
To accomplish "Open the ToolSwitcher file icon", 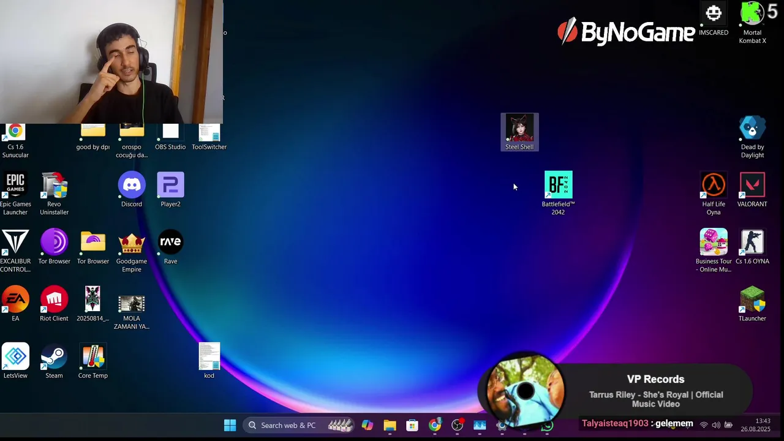I will pos(209,137).
